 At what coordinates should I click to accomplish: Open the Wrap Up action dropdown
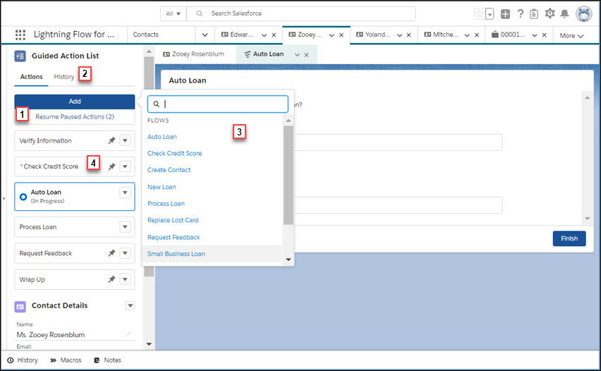(126, 279)
